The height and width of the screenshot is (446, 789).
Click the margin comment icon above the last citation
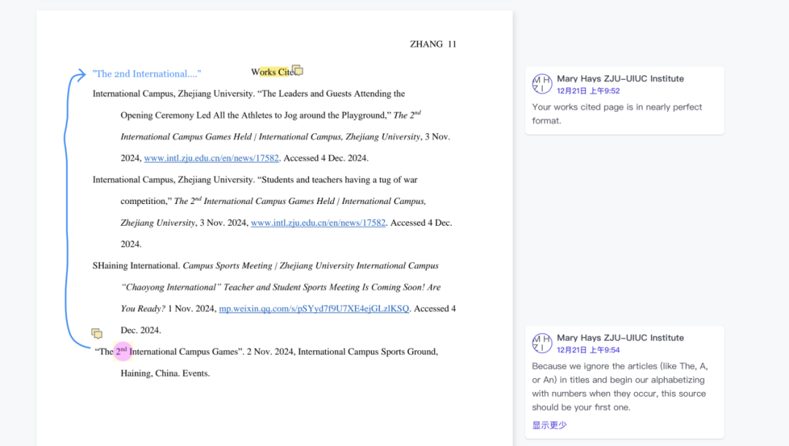[96, 333]
